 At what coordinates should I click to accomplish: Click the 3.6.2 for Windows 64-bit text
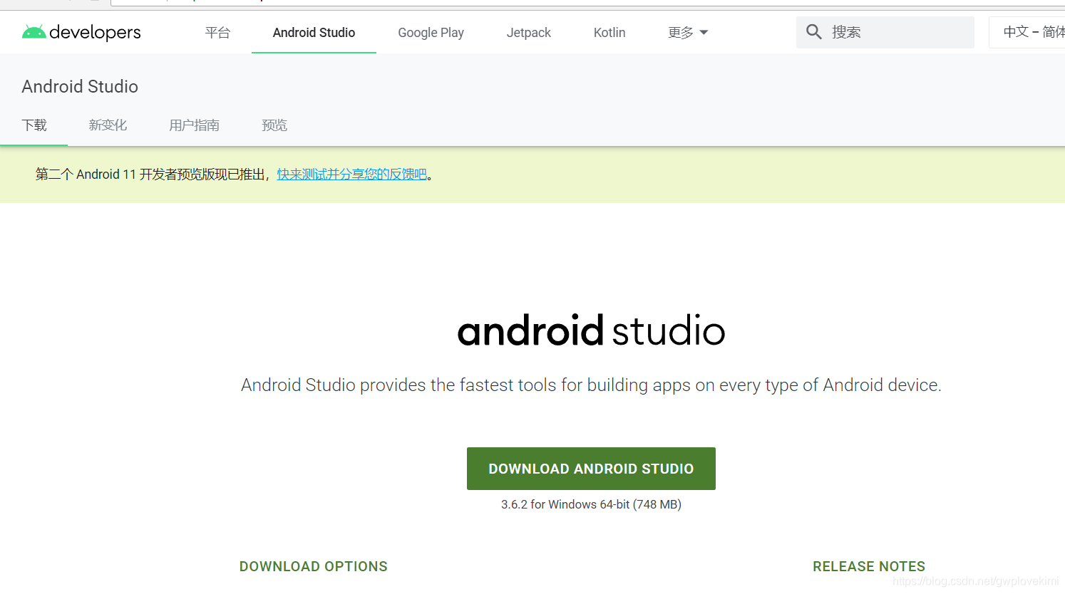(591, 504)
